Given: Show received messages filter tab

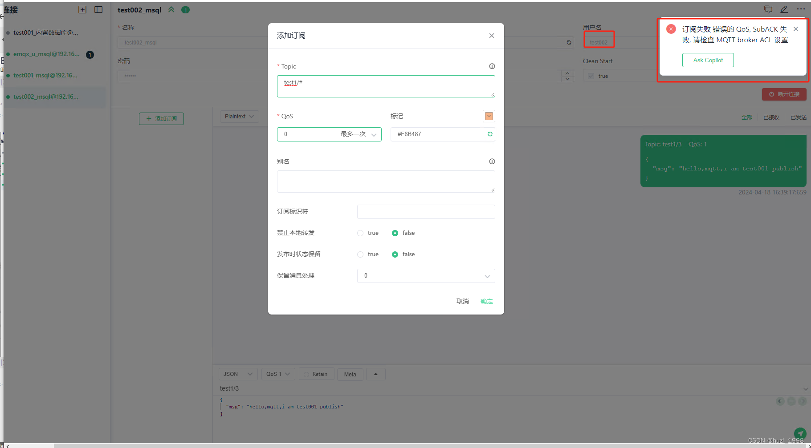Looking at the screenshot, I should tap(771, 117).
